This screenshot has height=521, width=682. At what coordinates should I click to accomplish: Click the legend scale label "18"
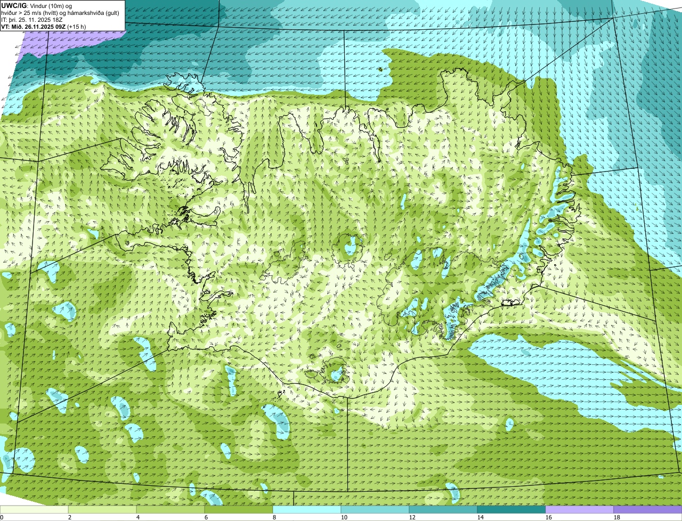[x=617, y=517]
